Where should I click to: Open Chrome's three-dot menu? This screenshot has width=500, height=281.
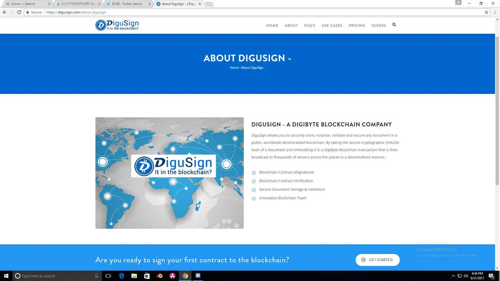[x=495, y=12]
